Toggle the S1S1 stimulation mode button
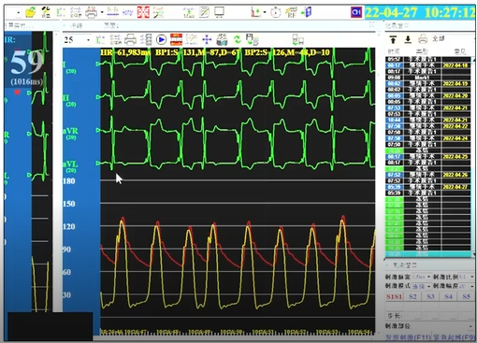Screen dimensions: 477x343 pyautogui.click(x=394, y=296)
